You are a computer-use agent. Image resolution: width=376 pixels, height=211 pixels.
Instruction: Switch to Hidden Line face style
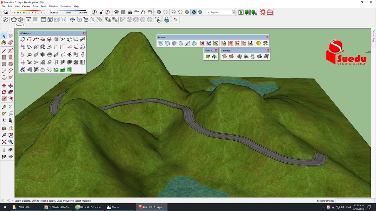tap(180, 12)
